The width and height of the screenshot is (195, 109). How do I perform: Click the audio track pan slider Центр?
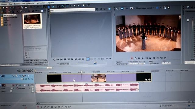point(11,91)
